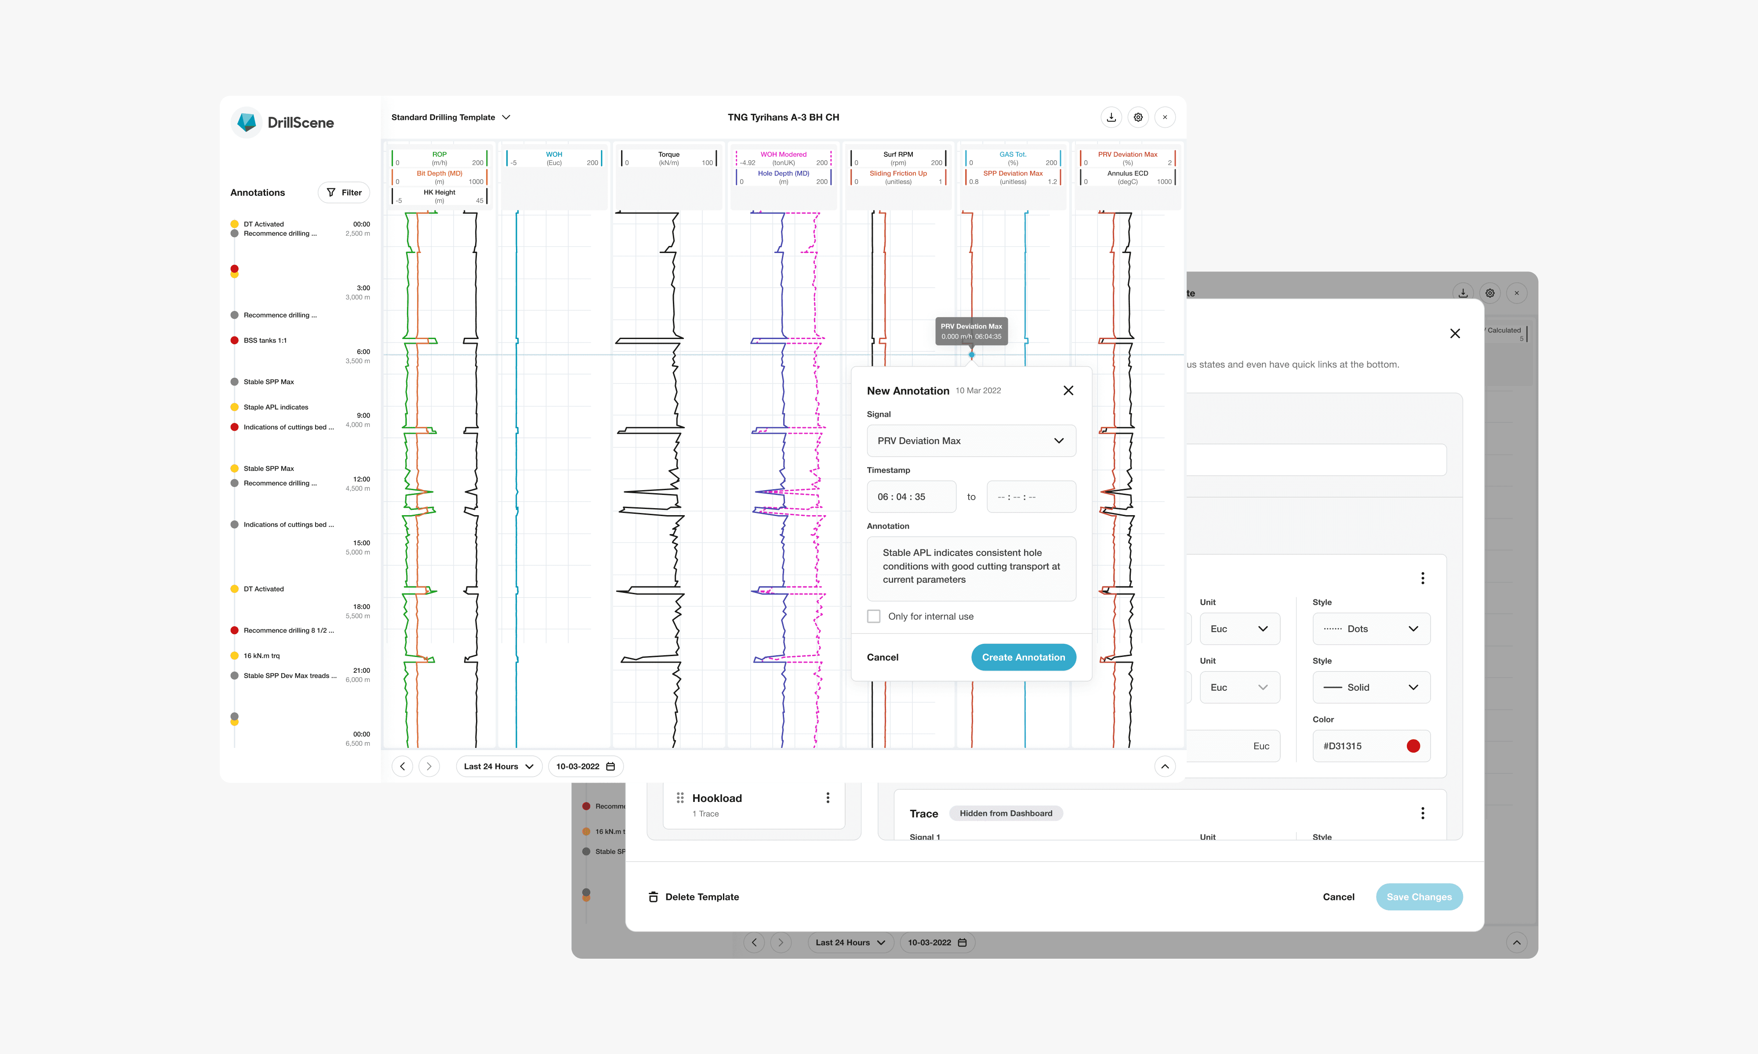Open the Last 24 Hours range dropdown
The width and height of the screenshot is (1758, 1054).
(499, 766)
